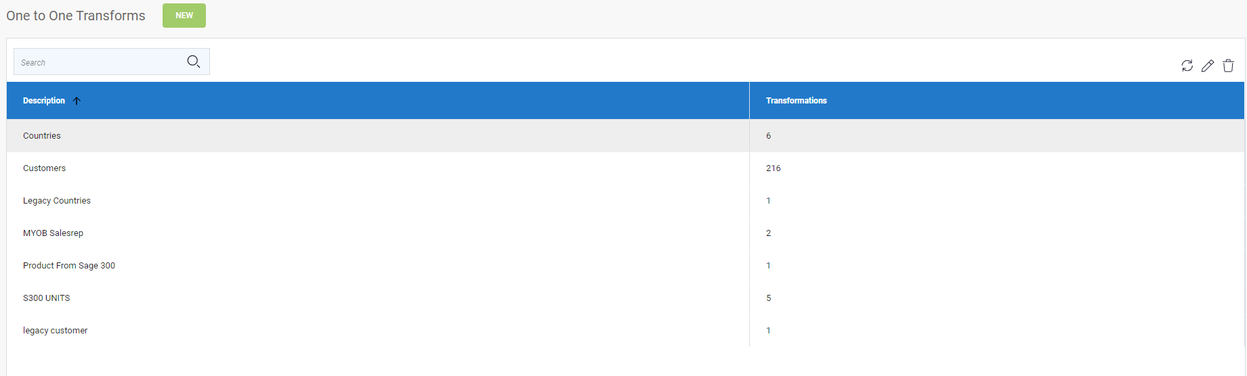Screen dimensions: 1247x376
Task: Pick the S300 UNITS transform
Action: click(47, 298)
